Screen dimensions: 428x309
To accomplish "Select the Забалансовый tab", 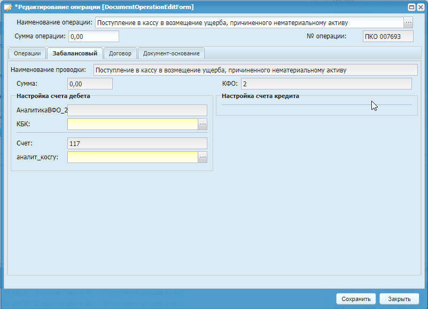I will pyautogui.click(x=75, y=53).
